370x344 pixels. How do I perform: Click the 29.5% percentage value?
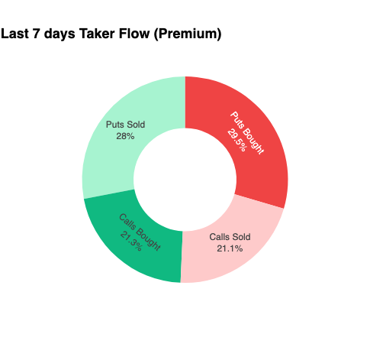tap(236, 140)
